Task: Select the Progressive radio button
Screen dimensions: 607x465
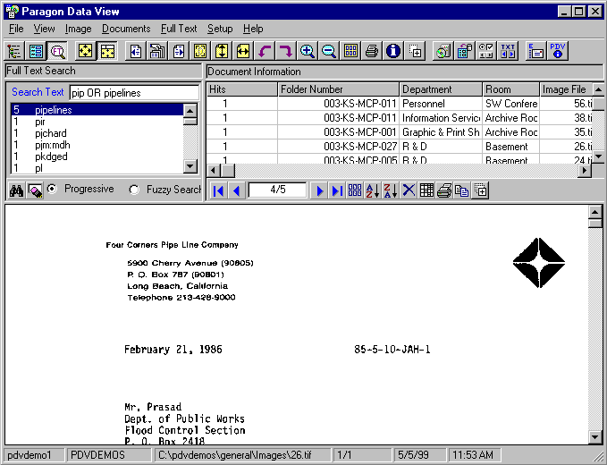Action: 52,189
